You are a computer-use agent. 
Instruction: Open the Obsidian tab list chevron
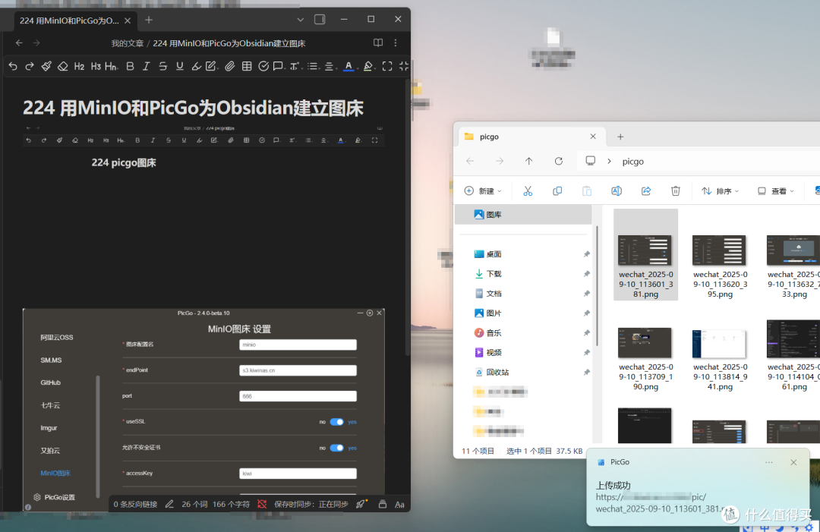(x=300, y=20)
